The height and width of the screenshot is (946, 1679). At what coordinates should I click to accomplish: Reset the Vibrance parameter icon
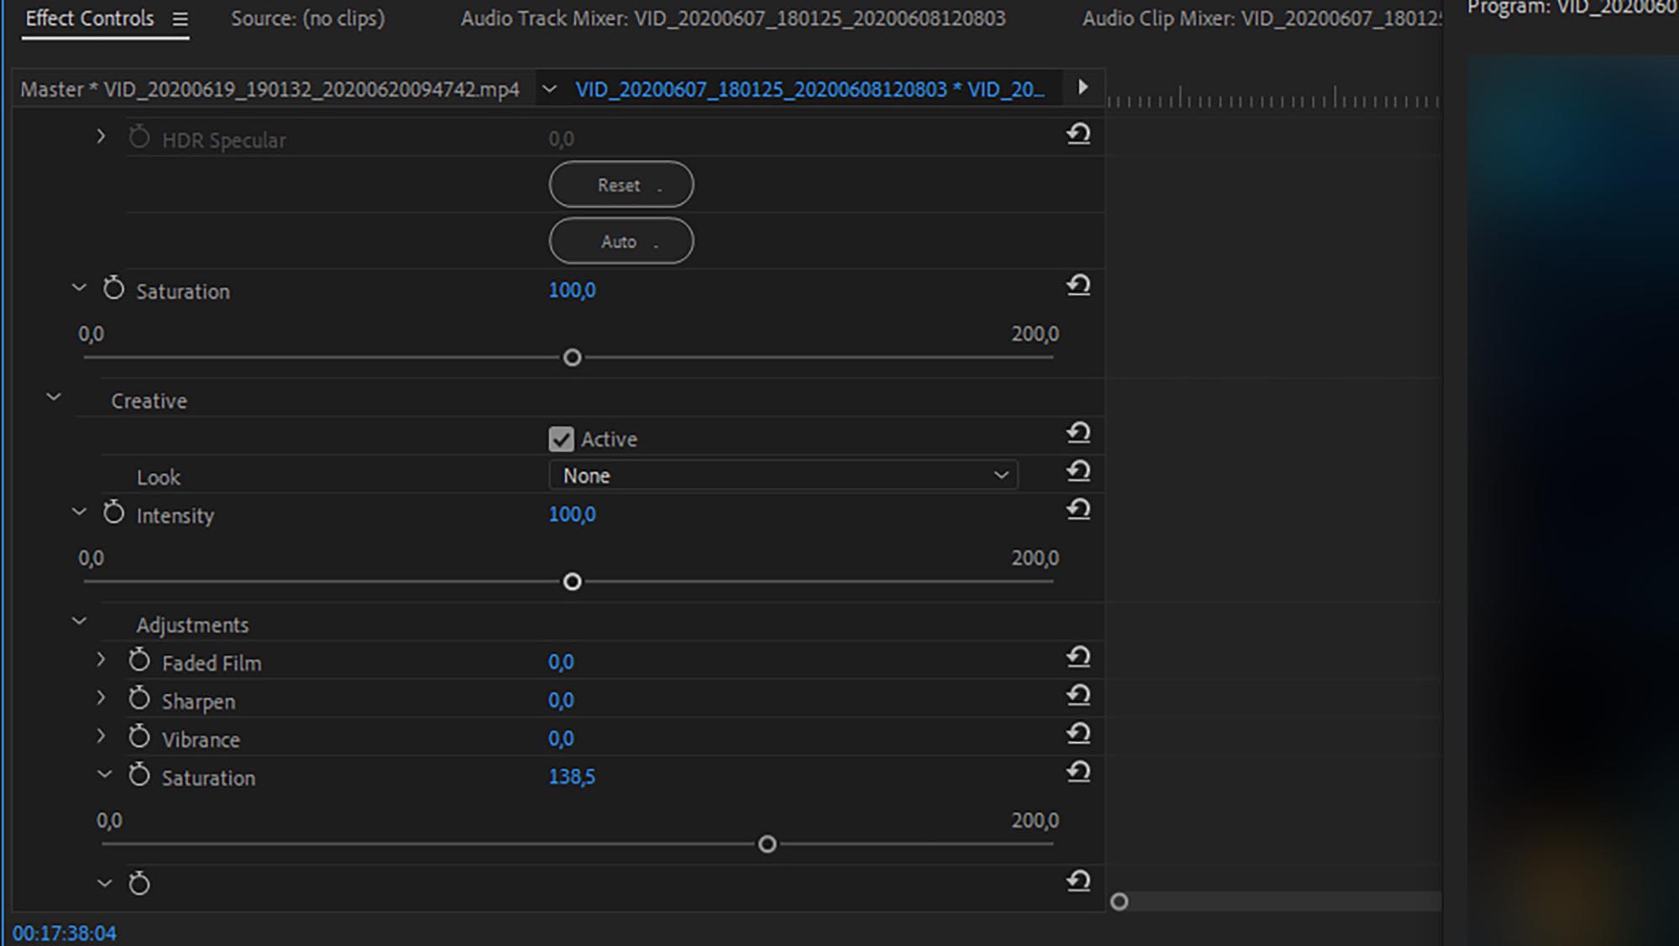(x=1079, y=734)
